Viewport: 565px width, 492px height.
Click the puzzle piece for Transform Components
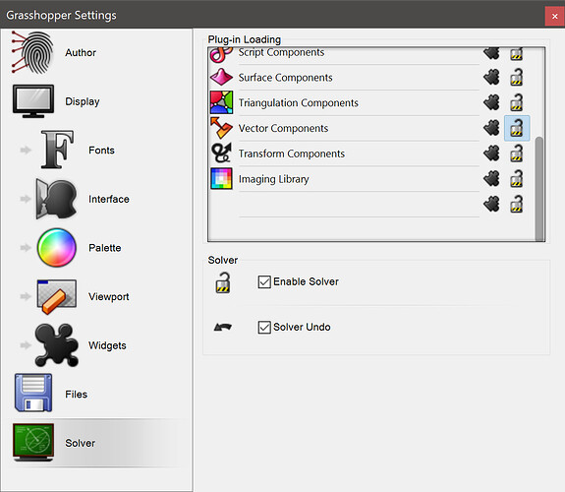tap(491, 154)
